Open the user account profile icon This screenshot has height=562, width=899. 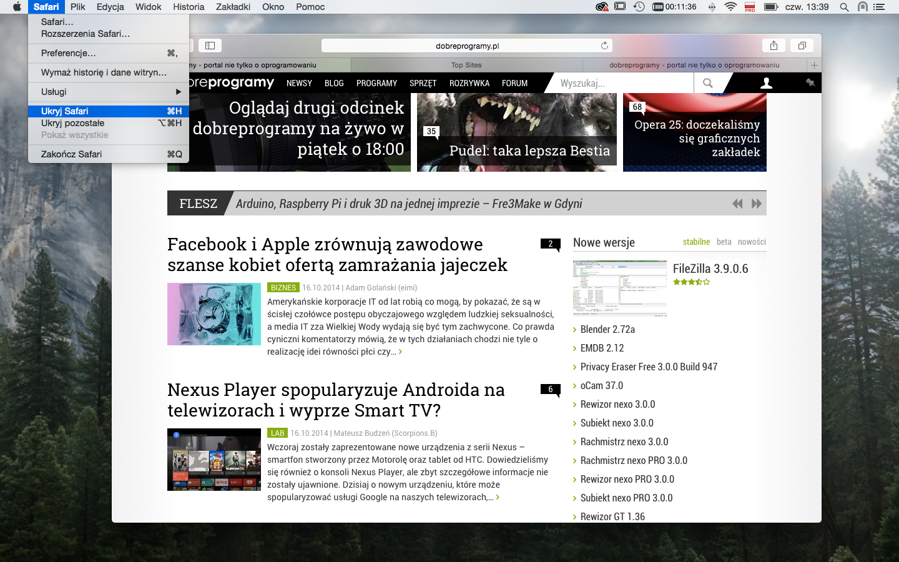click(767, 83)
